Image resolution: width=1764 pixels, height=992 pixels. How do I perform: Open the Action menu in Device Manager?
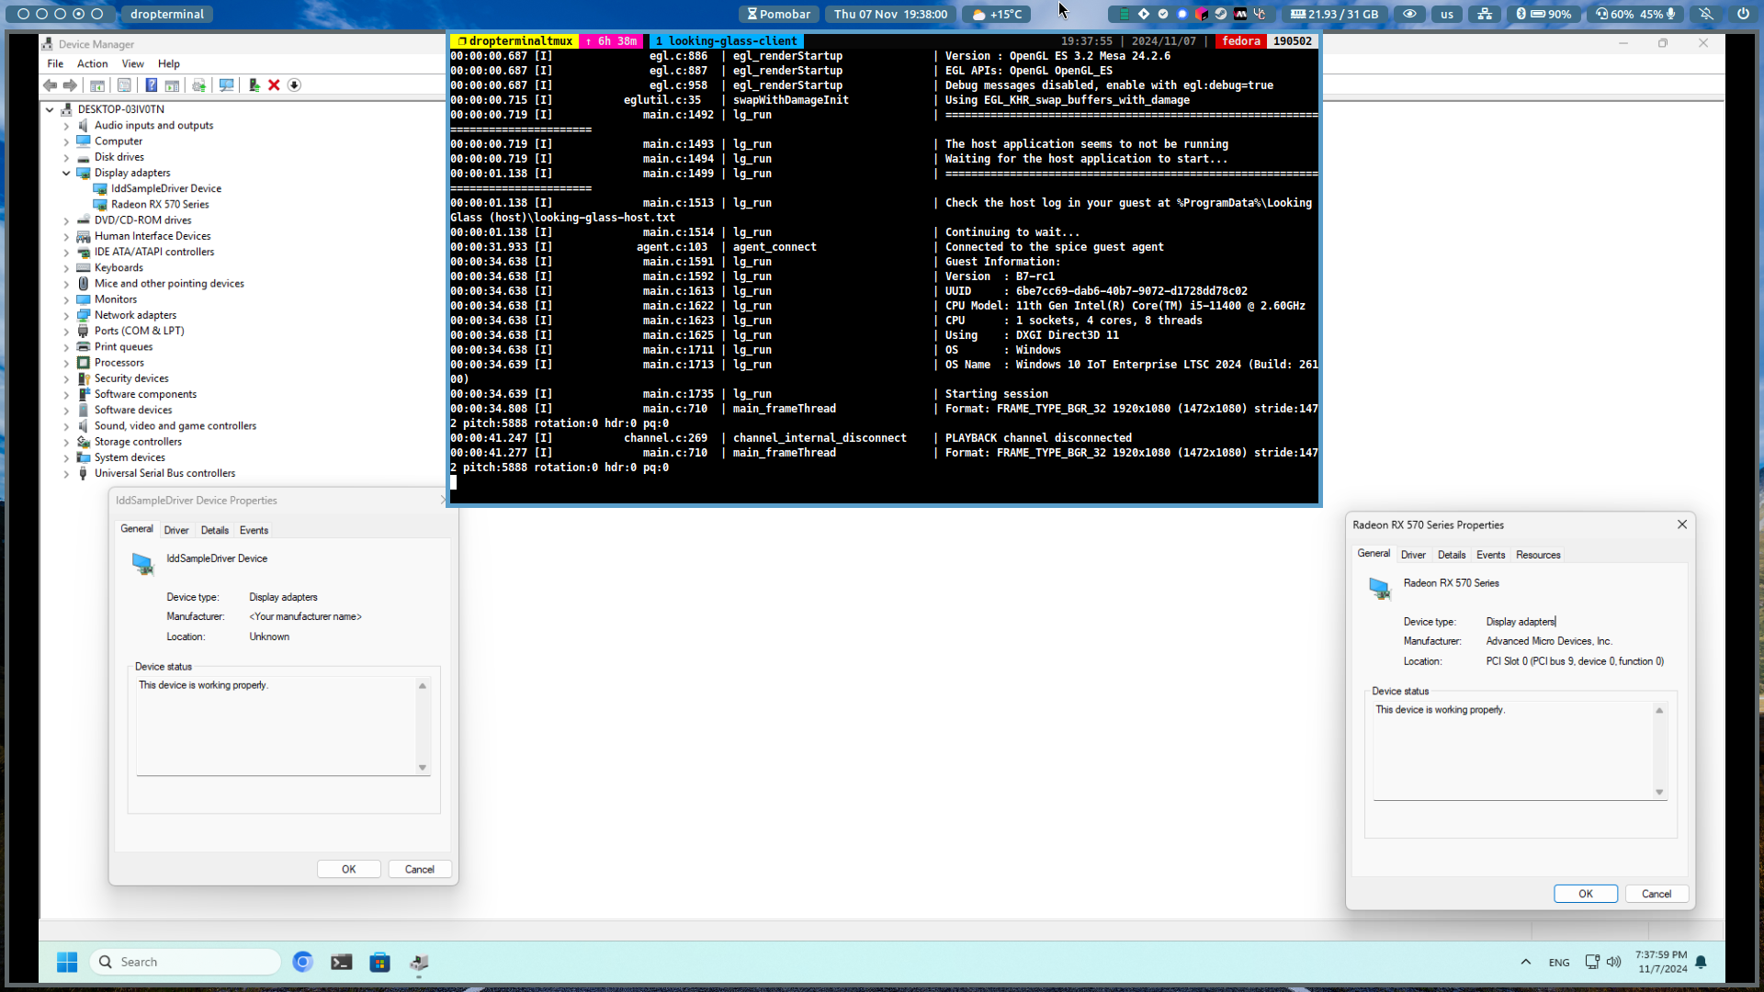[x=92, y=63]
